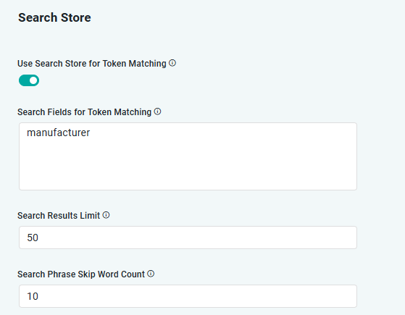Click info icon next to Search Phrase Skip Word Count

coord(151,274)
